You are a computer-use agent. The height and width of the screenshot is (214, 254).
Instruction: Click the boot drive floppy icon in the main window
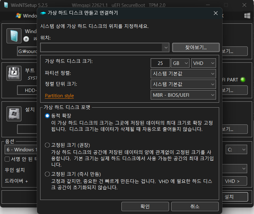pyautogui.click(x=14, y=73)
